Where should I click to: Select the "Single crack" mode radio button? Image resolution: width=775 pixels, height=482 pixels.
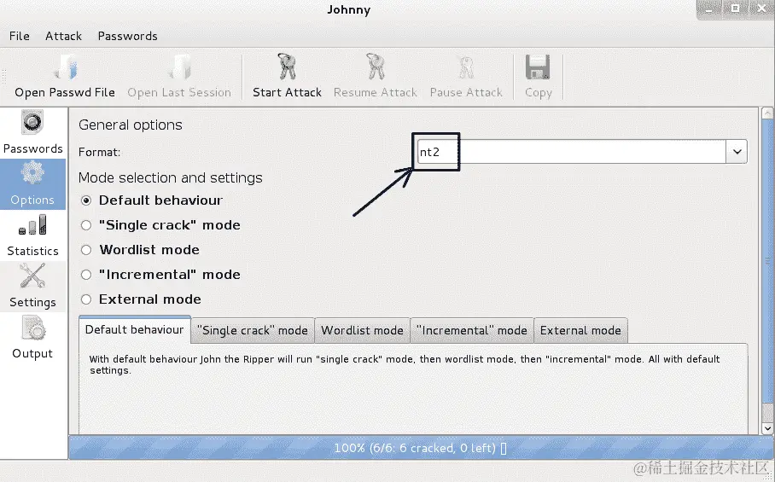tap(86, 225)
